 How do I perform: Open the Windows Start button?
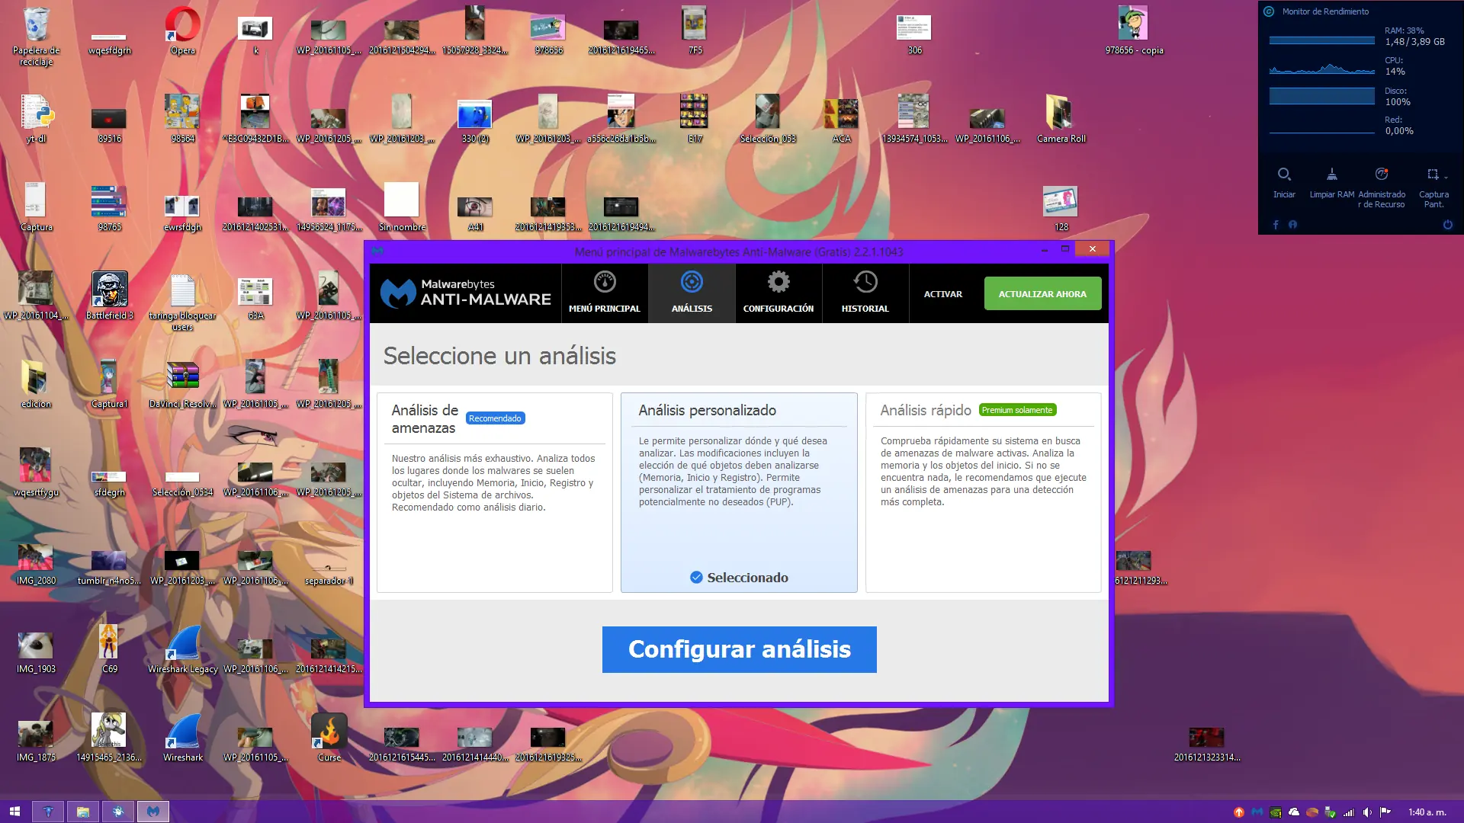pos(14,812)
